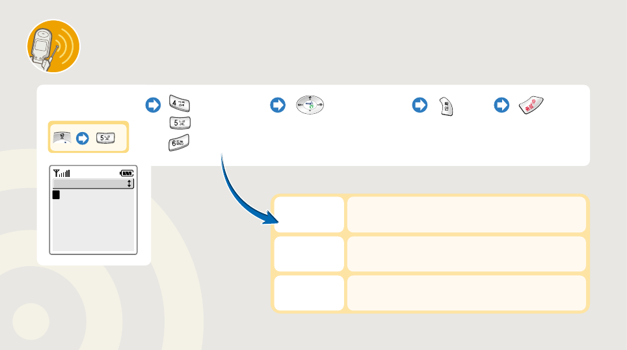
Task: Click the up-down scroll arrow on phone screen
Action: coord(129,184)
